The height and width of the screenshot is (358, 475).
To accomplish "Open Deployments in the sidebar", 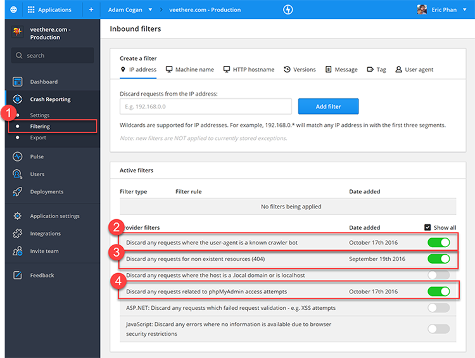I will pyautogui.click(x=46, y=192).
